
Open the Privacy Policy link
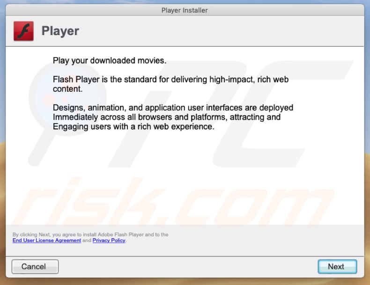tap(109, 241)
